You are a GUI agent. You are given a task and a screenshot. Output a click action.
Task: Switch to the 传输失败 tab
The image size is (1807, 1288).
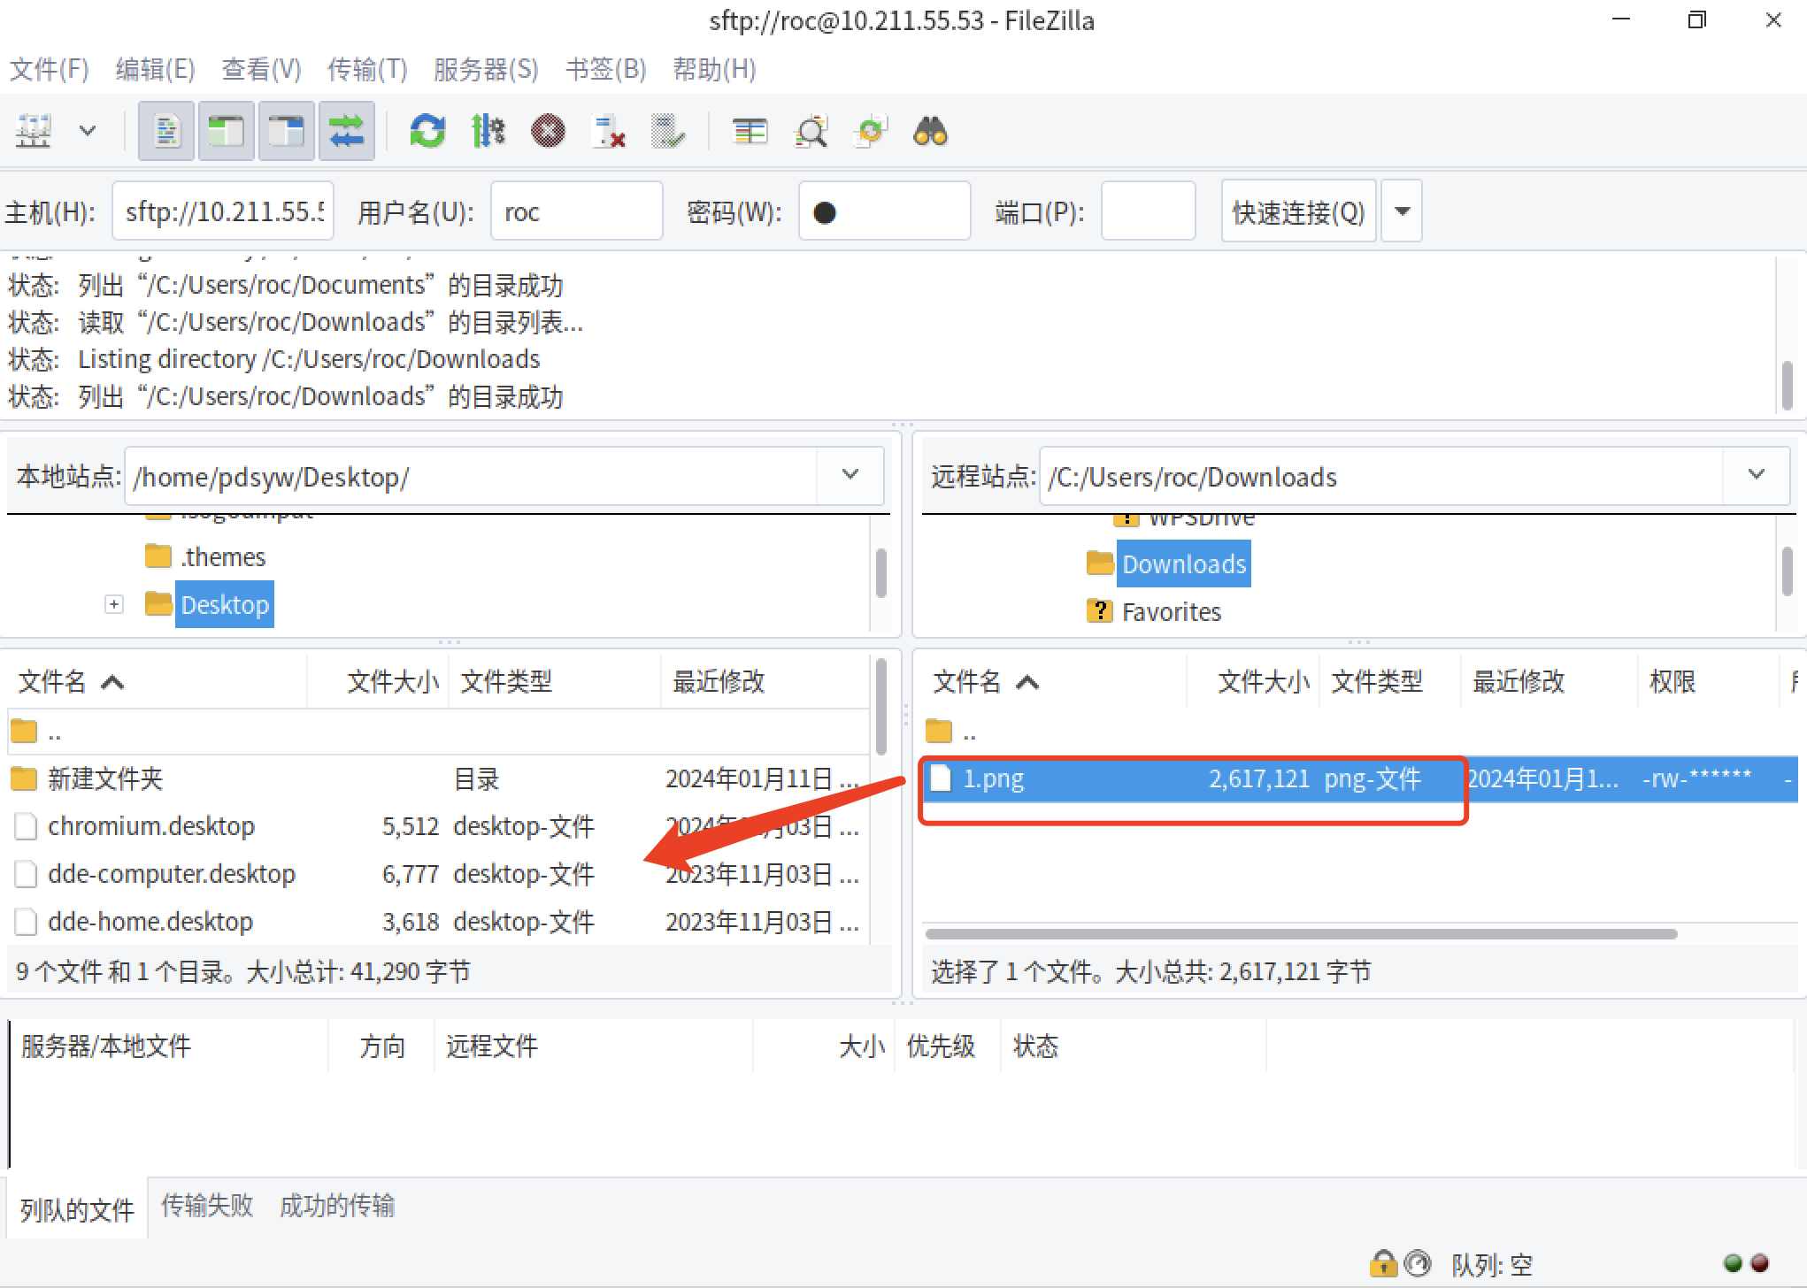pos(207,1205)
